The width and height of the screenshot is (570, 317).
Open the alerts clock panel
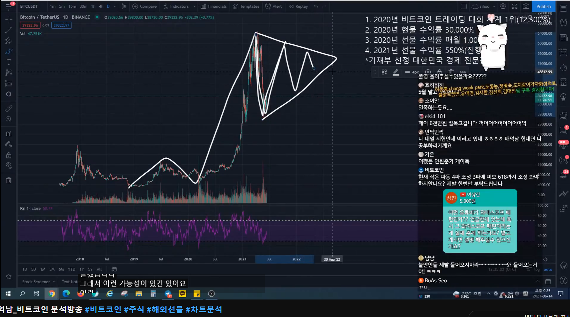[x=563, y=23]
